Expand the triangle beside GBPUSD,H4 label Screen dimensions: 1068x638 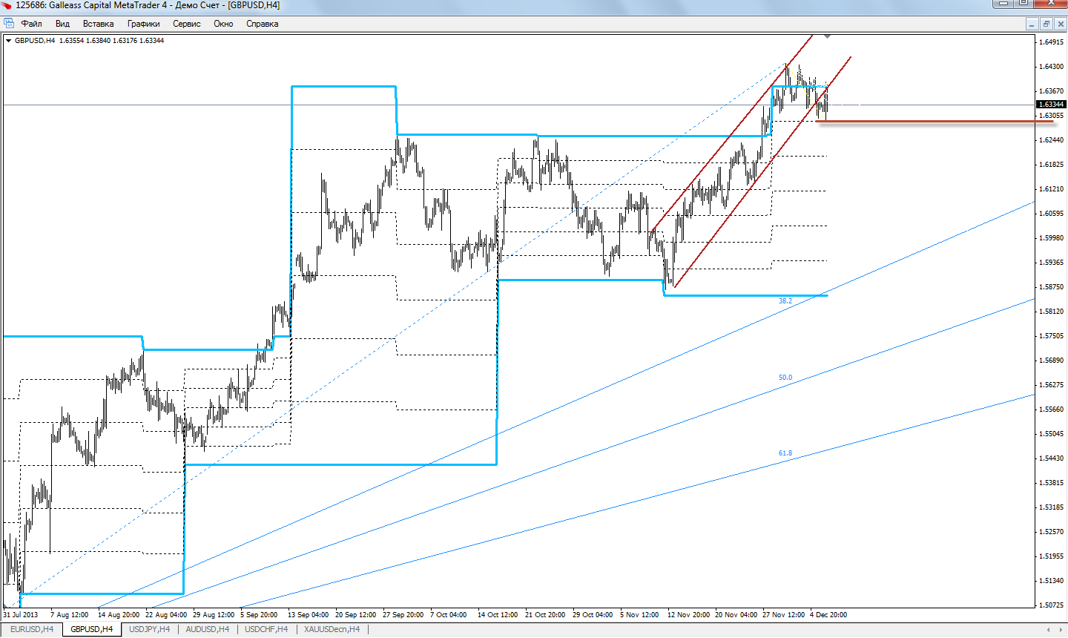tap(8, 41)
